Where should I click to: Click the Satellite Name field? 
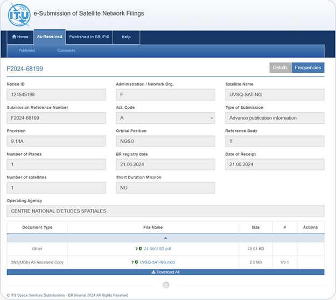coord(275,95)
